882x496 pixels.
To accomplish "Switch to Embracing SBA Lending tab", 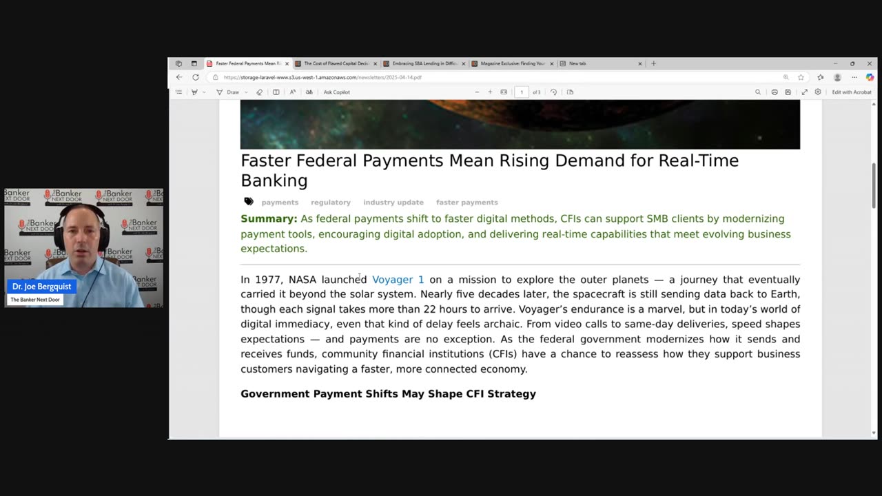I will [424, 63].
